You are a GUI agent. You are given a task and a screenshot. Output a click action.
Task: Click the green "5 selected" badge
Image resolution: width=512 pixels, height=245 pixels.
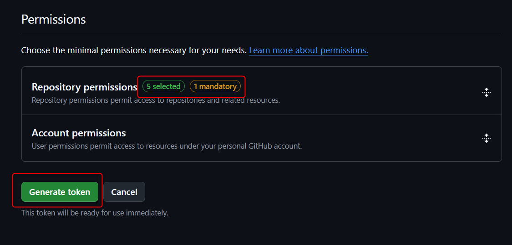pyautogui.click(x=163, y=86)
